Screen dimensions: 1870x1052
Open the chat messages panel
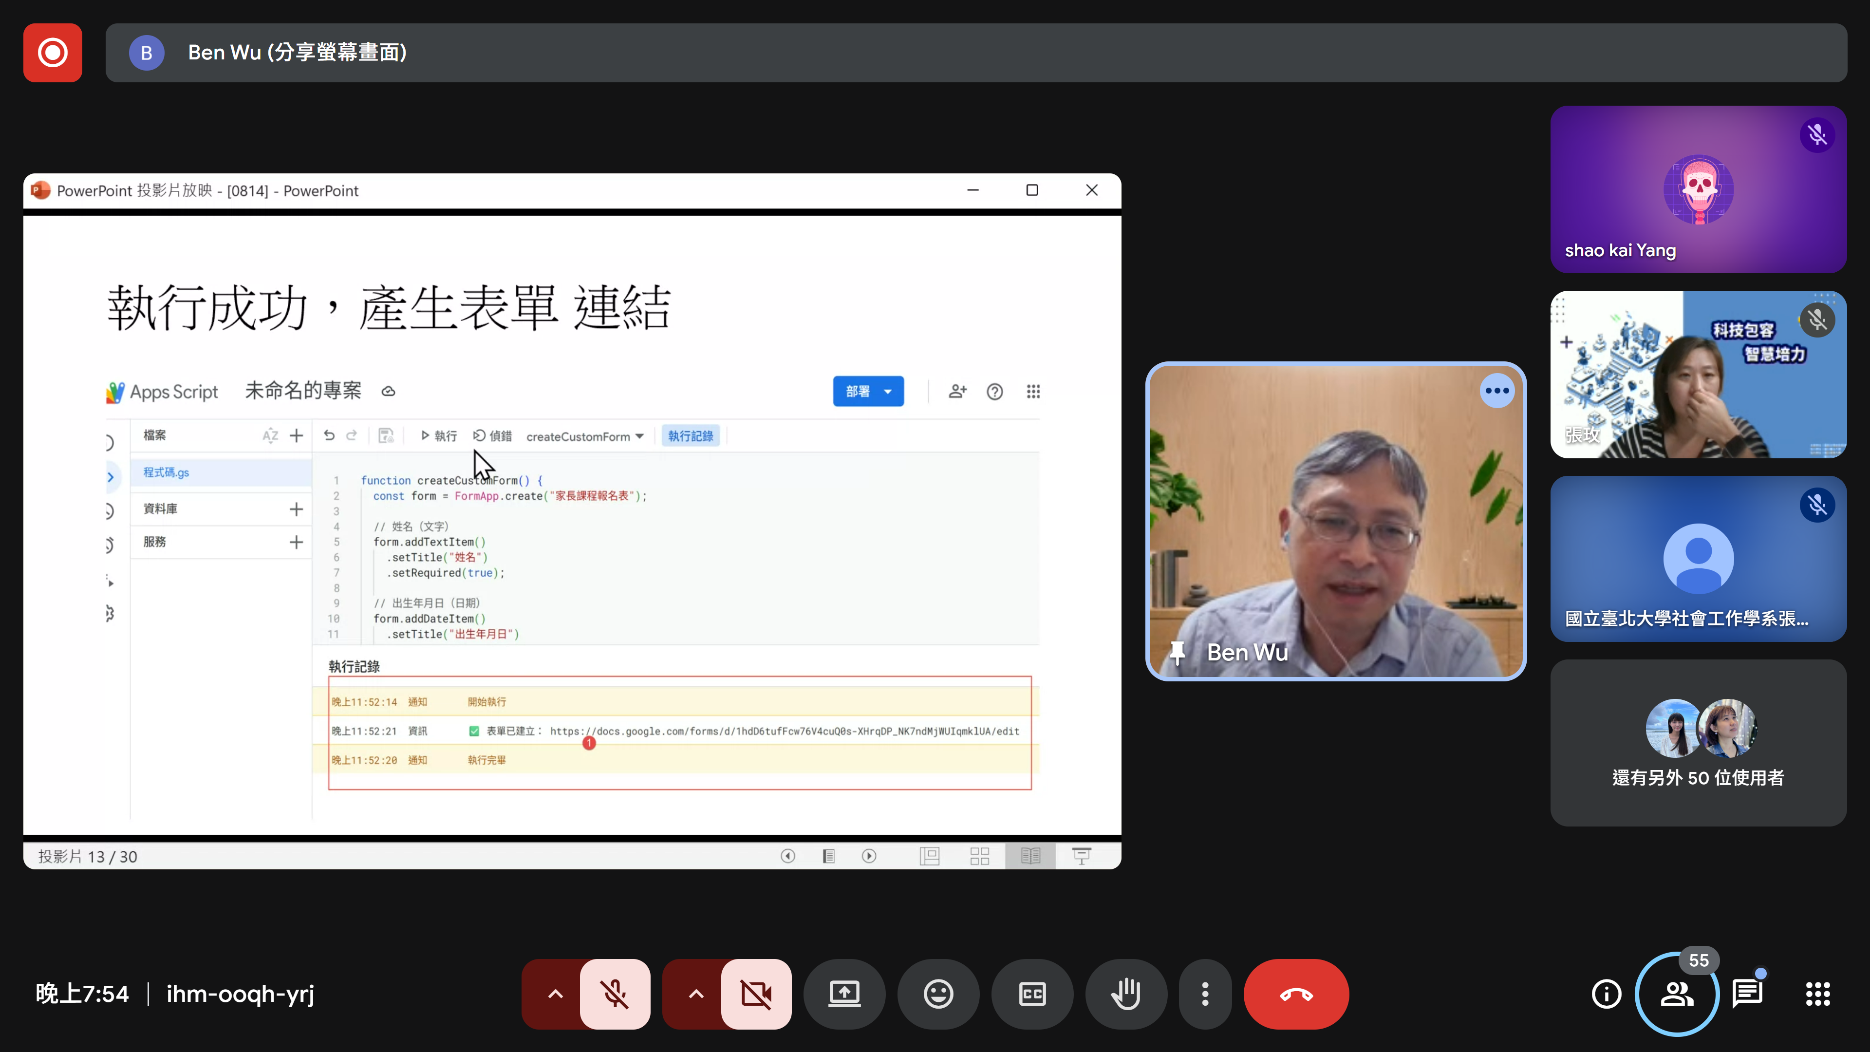tap(1747, 994)
